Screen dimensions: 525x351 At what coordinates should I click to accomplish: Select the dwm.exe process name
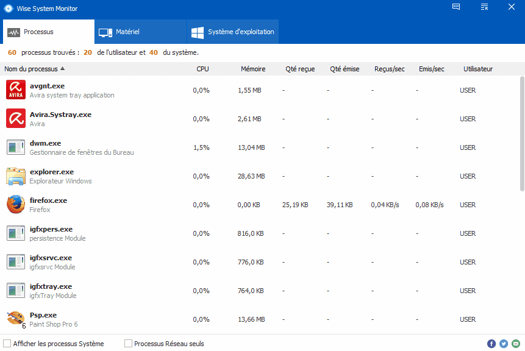[x=45, y=143]
